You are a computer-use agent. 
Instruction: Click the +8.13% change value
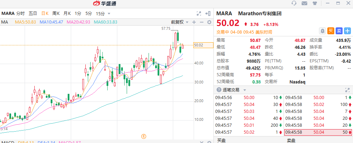point(271,25)
